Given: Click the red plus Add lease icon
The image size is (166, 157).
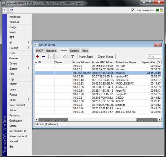Looking at the screenshot, I should point(37,57).
